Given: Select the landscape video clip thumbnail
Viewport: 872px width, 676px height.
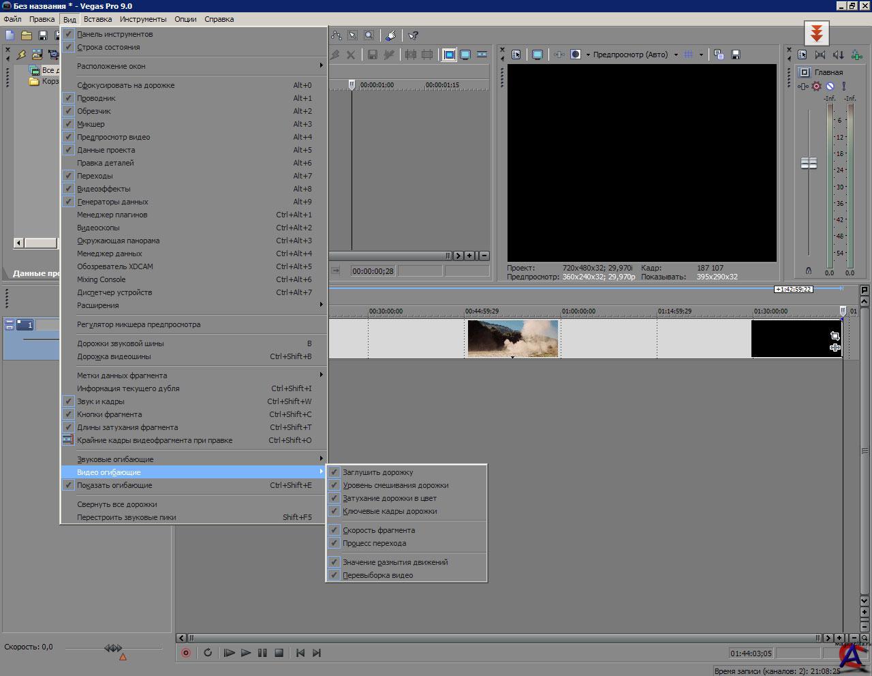Looking at the screenshot, I should pos(512,338).
